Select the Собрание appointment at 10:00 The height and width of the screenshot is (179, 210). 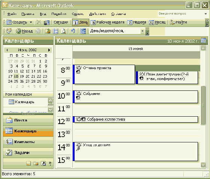pos(135,97)
